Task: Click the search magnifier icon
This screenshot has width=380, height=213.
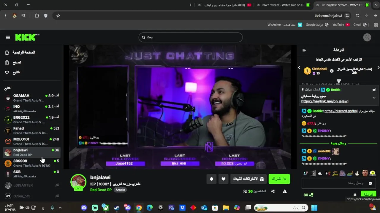Action: (143, 37)
